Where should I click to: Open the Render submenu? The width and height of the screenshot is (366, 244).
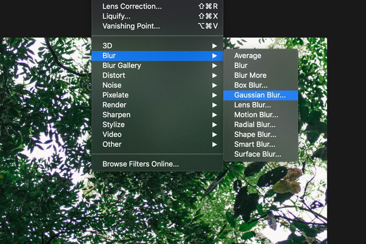point(157,104)
